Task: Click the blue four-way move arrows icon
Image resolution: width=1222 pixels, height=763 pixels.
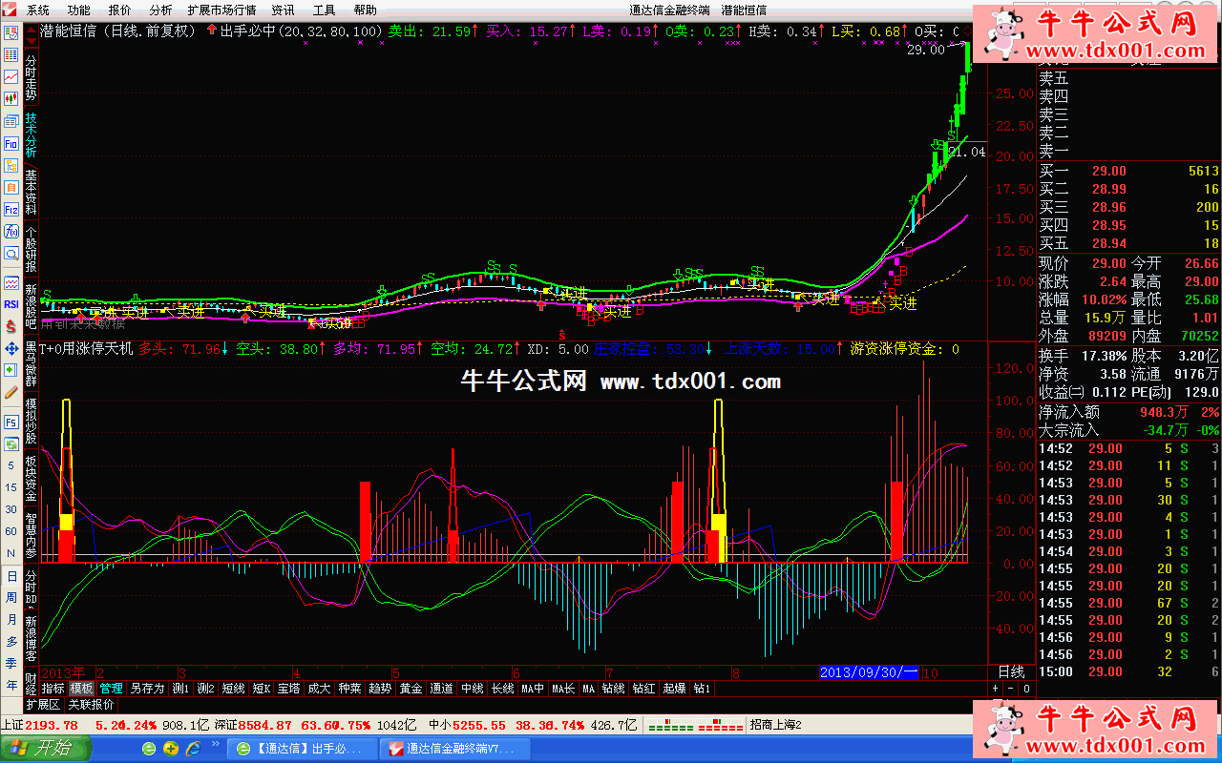Action: [x=11, y=348]
